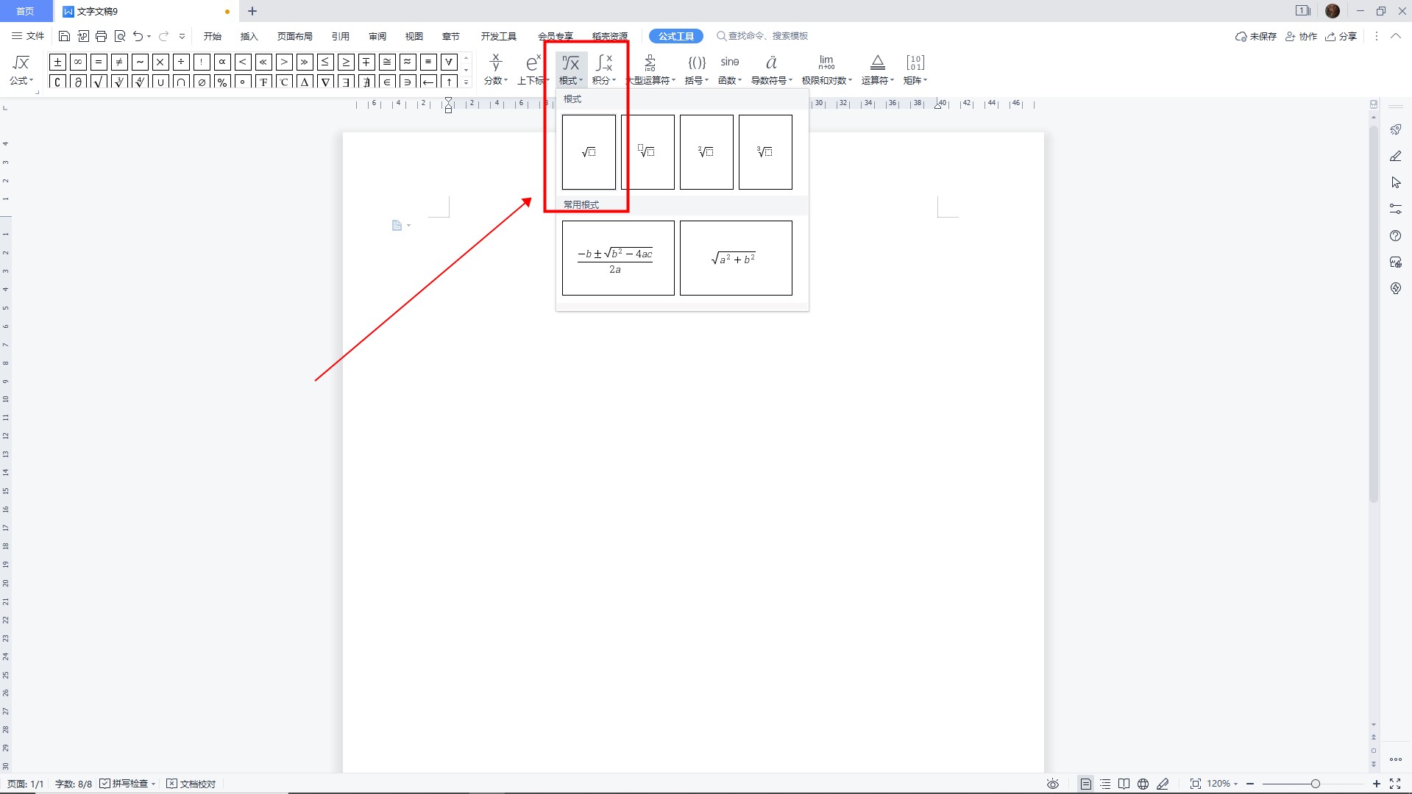Toggle 文档校对 document proofreading
This screenshot has height=794, width=1412.
click(191, 784)
